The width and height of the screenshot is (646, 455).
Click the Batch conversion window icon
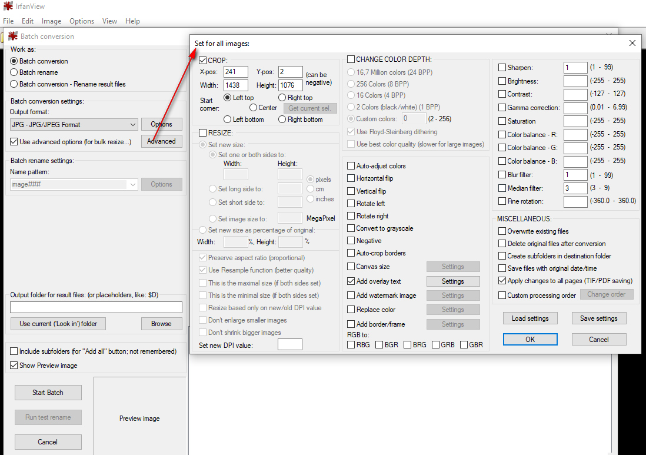pos(13,36)
